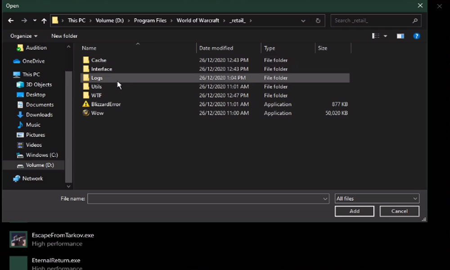Screen dimensions: 450x270
Task: Select Volume (D:) drive in sidebar
Action: (x=34, y=165)
